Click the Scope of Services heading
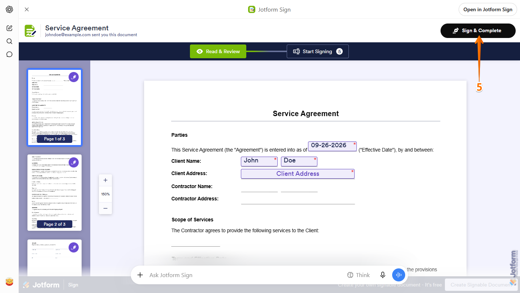520x293 pixels. [x=192, y=220]
